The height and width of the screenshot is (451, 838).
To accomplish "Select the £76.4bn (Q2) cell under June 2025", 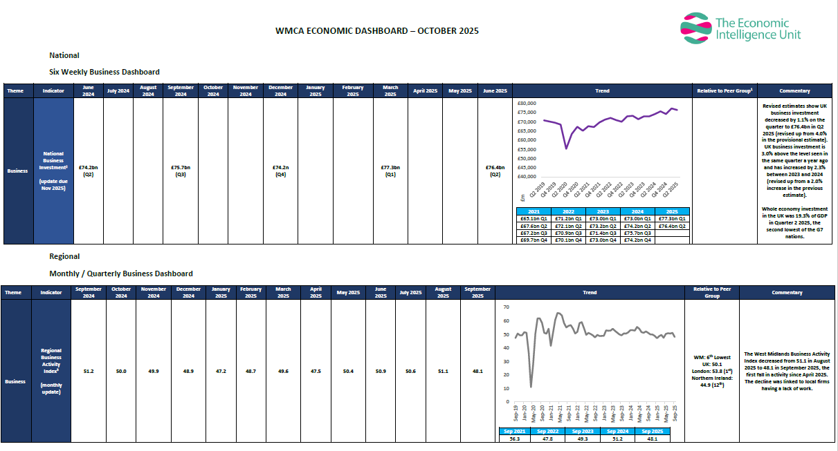I will tap(495, 171).
